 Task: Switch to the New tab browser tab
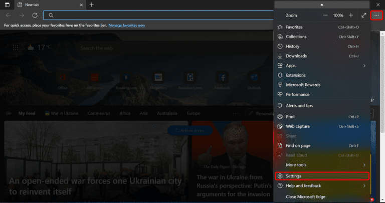click(50, 5)
